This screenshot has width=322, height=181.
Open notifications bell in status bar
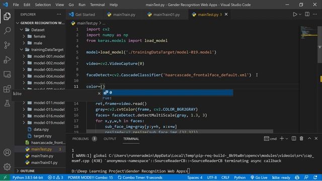[x=315, y=177]
